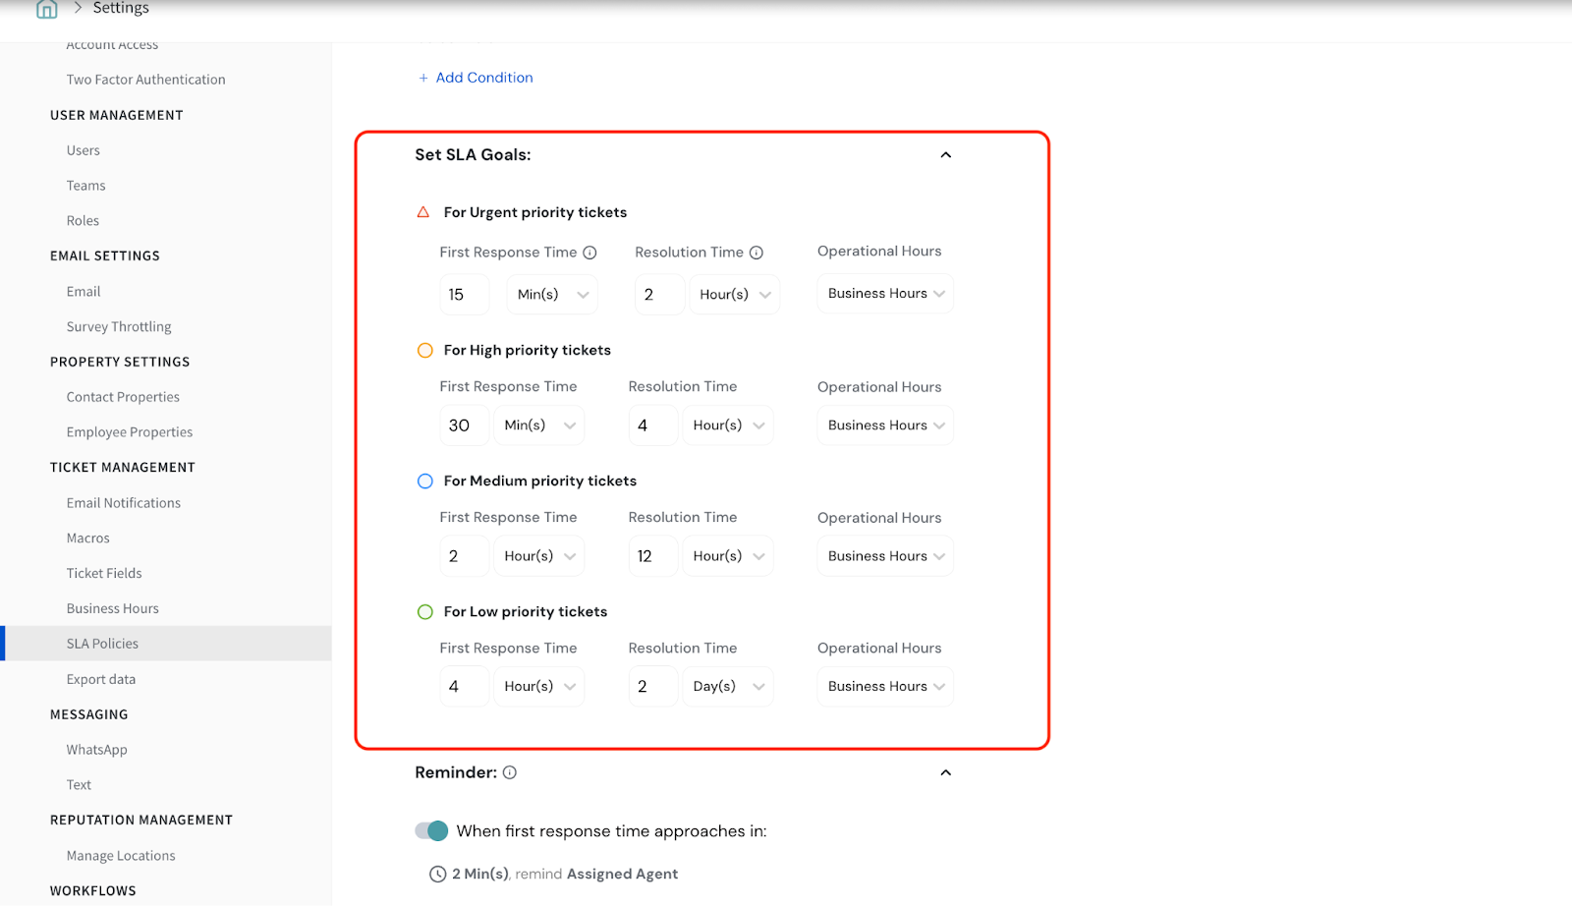The image size is (1572, 908).
Task: Click Medium priority Resolution Time value field
Action: click(652, 556)
